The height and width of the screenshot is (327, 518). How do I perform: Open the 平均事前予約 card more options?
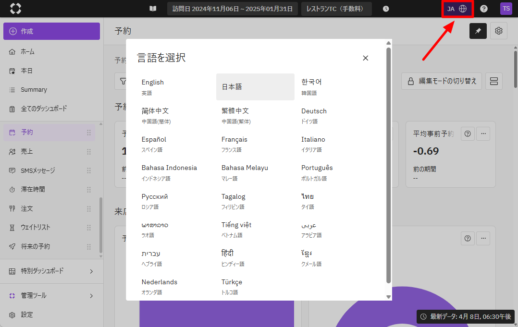coord(483,134)
